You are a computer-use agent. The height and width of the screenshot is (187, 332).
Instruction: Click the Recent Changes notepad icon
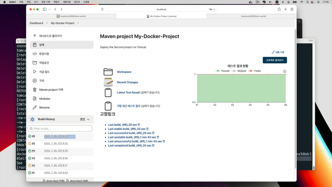pos(108,82)
